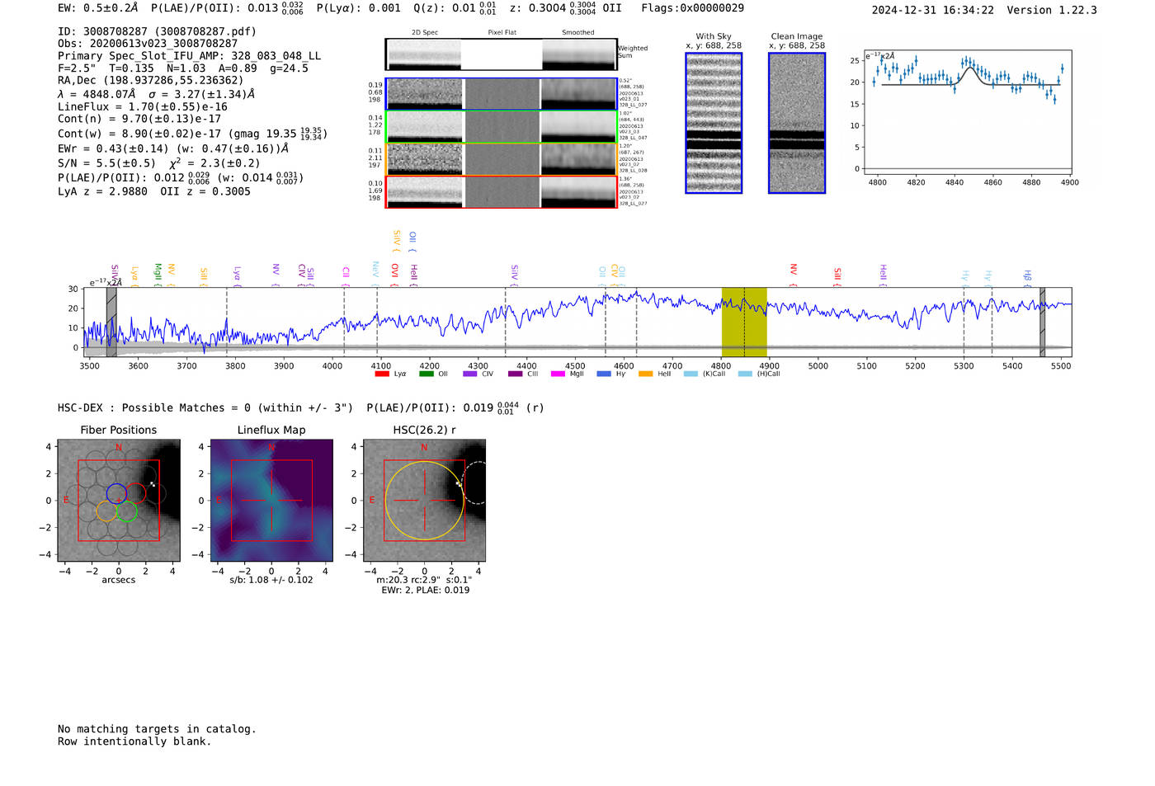Click the orange HeII legend swatch
The image size is (1155, 786).
[645, 374]
